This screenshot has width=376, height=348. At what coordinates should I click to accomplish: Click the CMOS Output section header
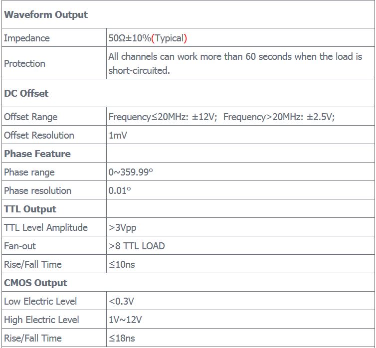[x=35, y=283]
